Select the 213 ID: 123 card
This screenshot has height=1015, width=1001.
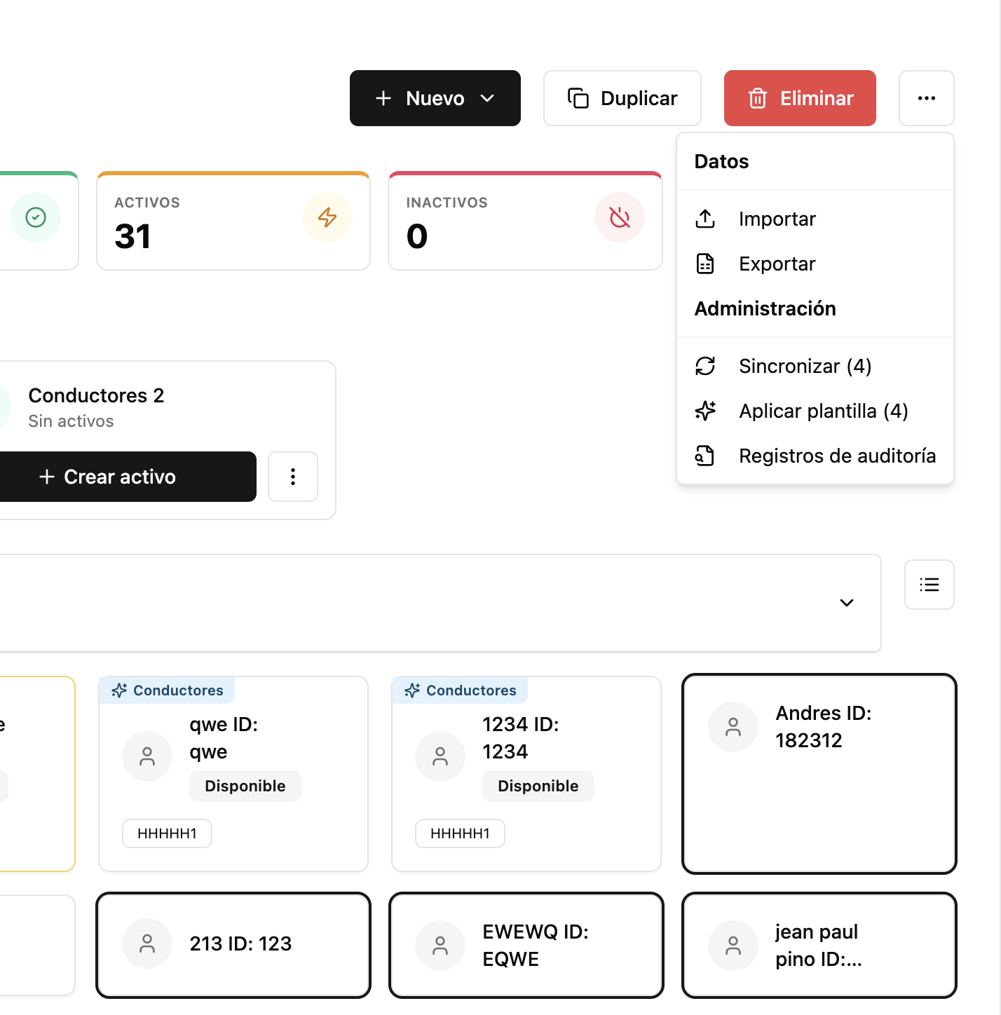pos(233,945)
